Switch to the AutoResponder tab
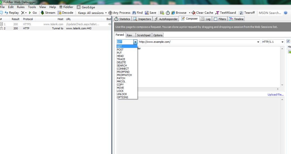 166,19
